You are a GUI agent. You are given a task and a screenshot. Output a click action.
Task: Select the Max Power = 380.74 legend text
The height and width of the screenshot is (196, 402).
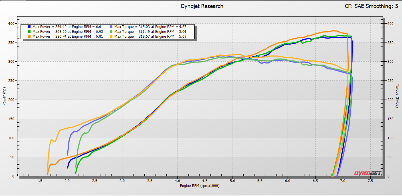(68, 37)
